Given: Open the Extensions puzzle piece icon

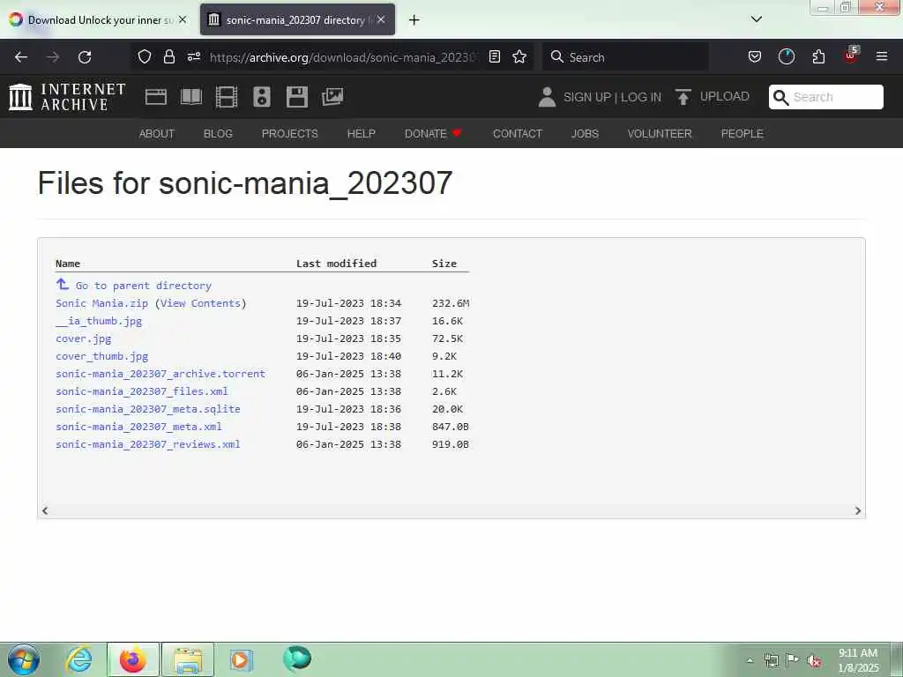Looking at the screenshot, I should pyautogui.click(x=818, y=56).
